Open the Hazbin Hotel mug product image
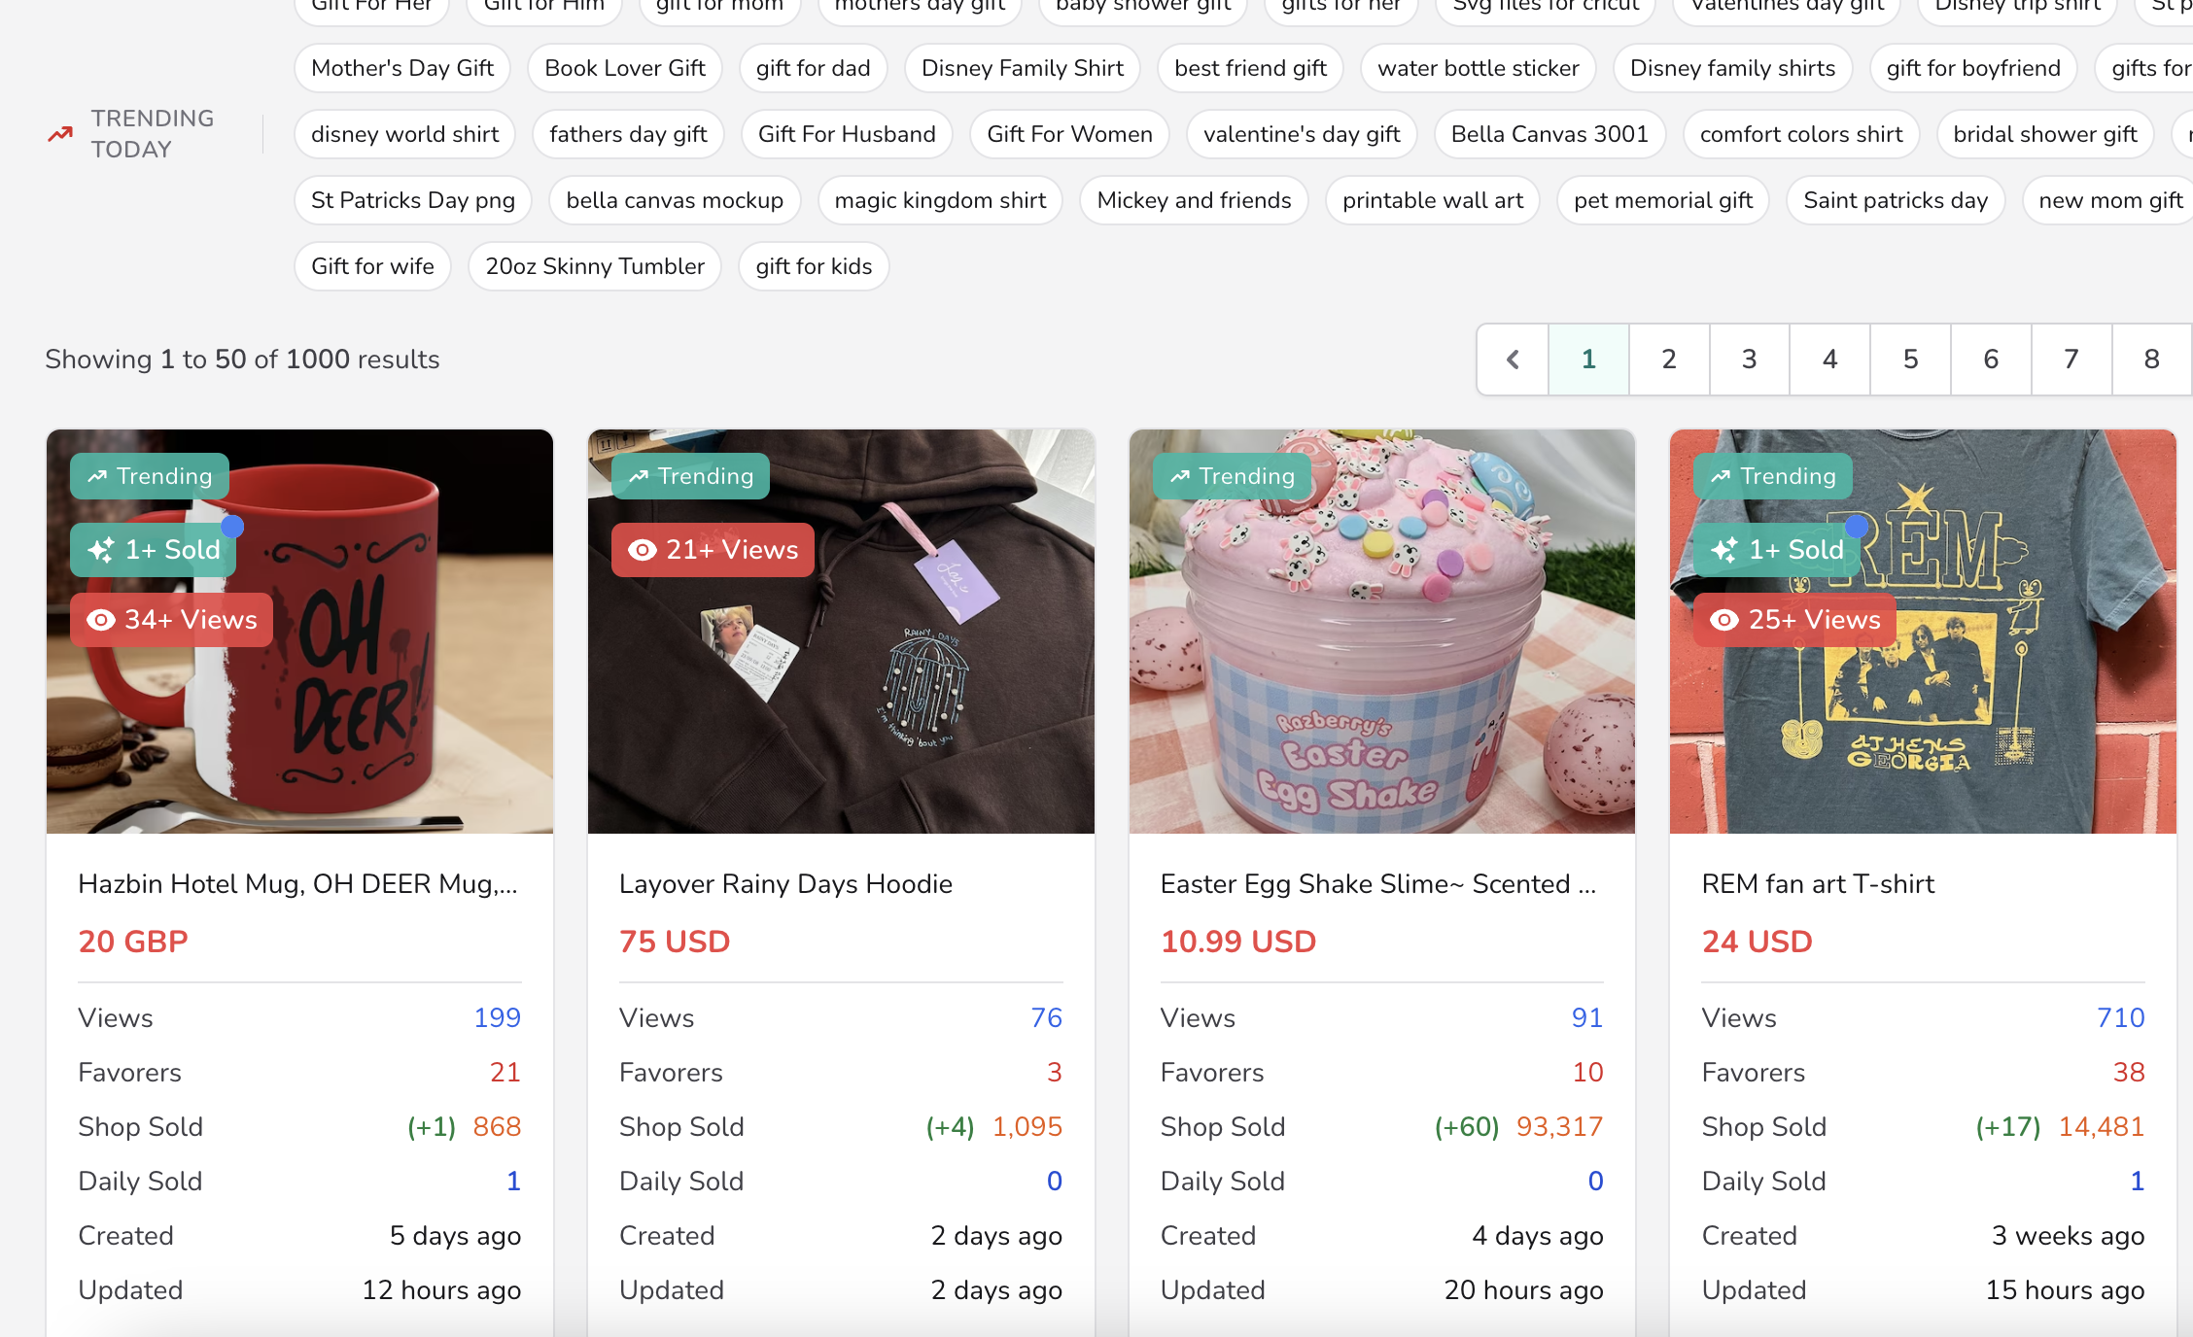The image size is (2193, 1337). [x=299, y=632]
